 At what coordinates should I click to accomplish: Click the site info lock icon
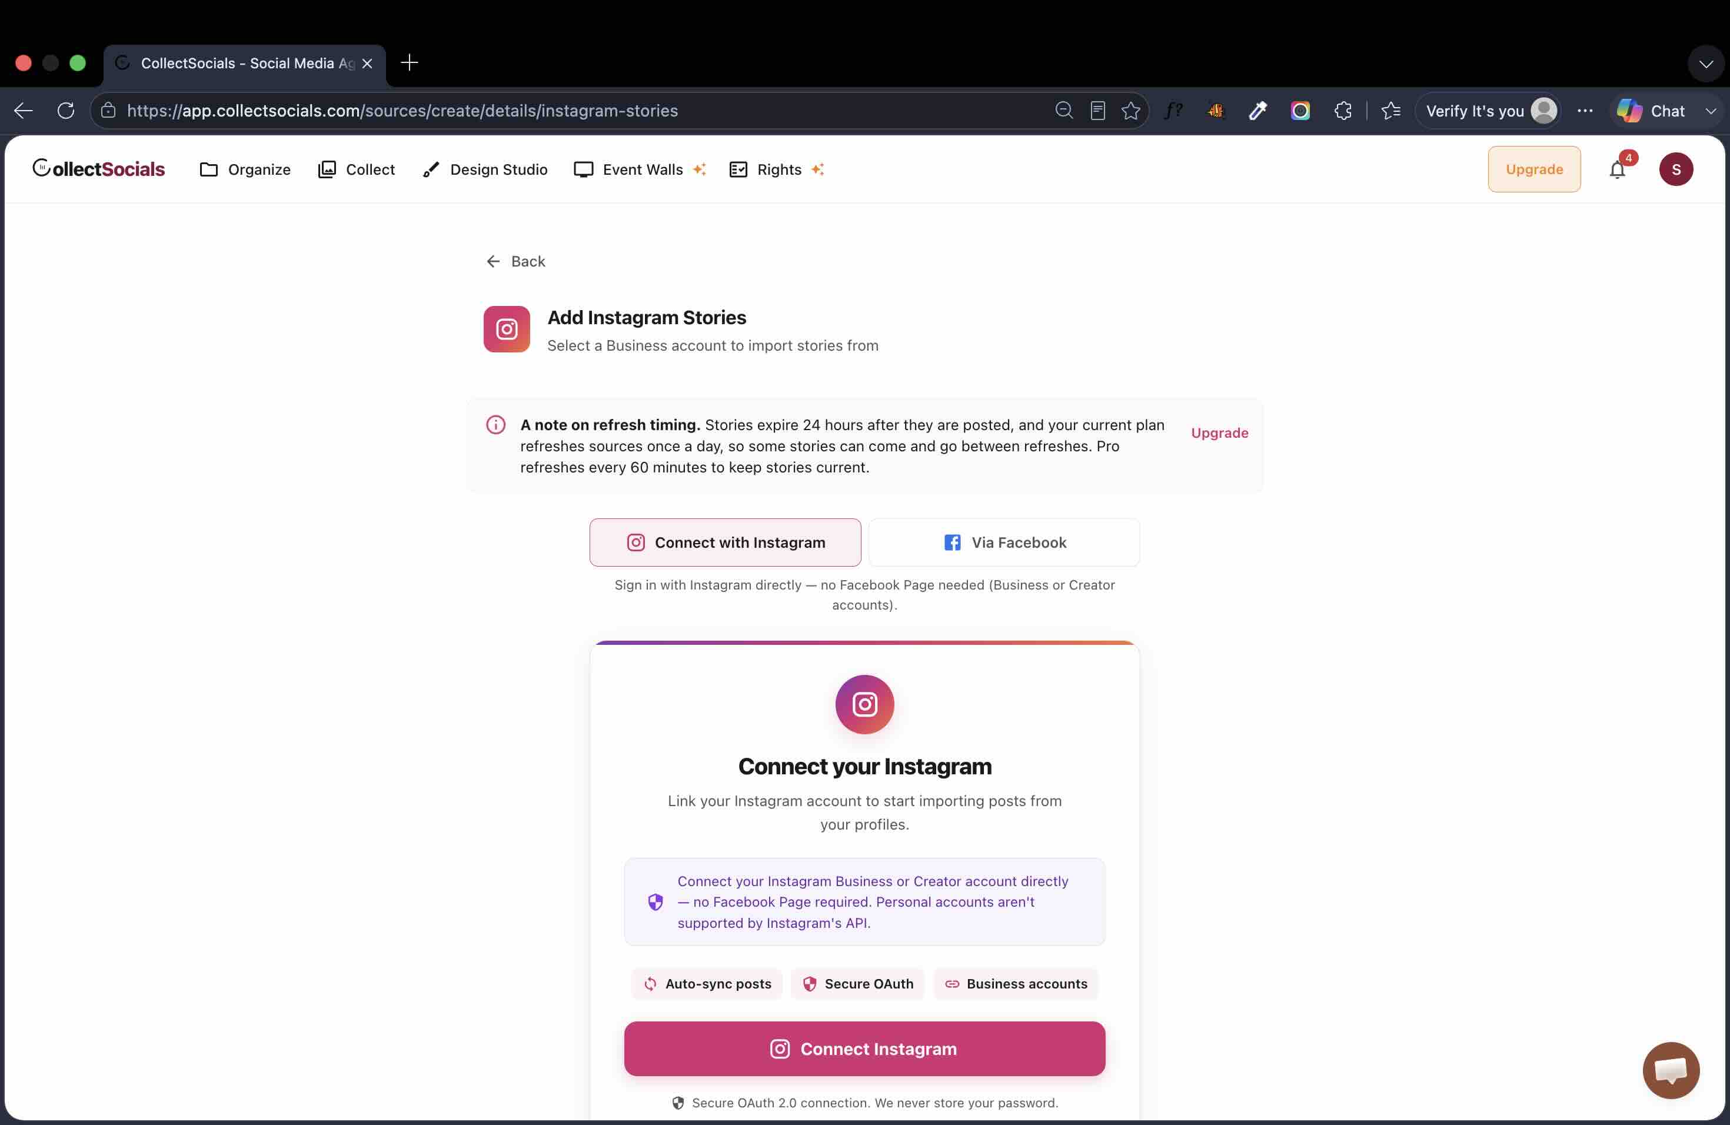[x=108, y=111]
